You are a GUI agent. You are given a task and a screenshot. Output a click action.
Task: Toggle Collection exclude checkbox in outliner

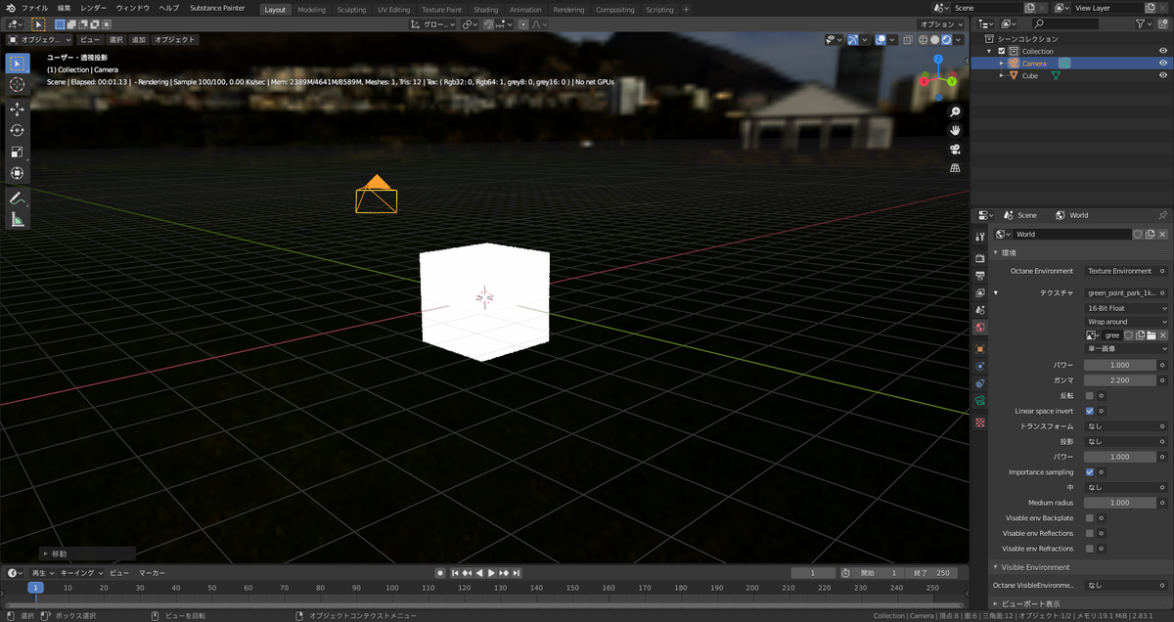click(x=1001, y=51)
